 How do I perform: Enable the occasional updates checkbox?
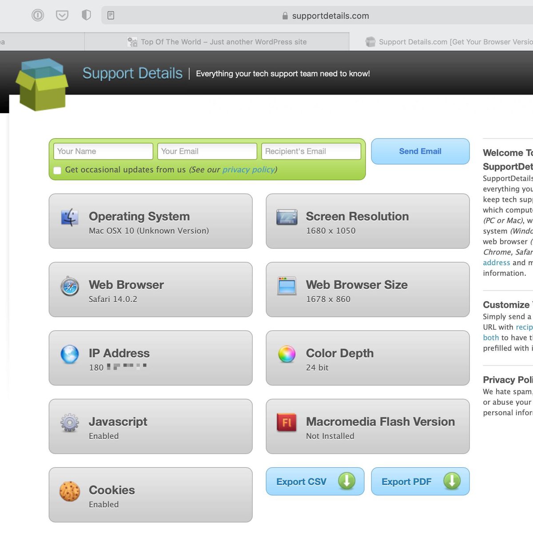point(57,170)
